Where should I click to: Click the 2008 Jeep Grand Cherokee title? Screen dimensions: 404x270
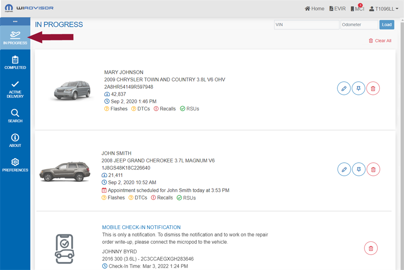[158, 160]
